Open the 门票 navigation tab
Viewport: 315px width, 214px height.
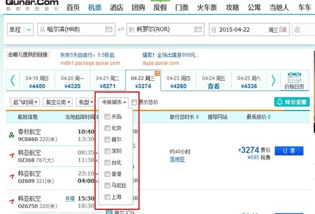click(181, 8)
